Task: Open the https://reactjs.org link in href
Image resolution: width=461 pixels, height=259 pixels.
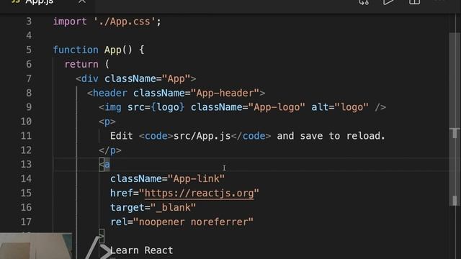Action: (x=199, y=194)
